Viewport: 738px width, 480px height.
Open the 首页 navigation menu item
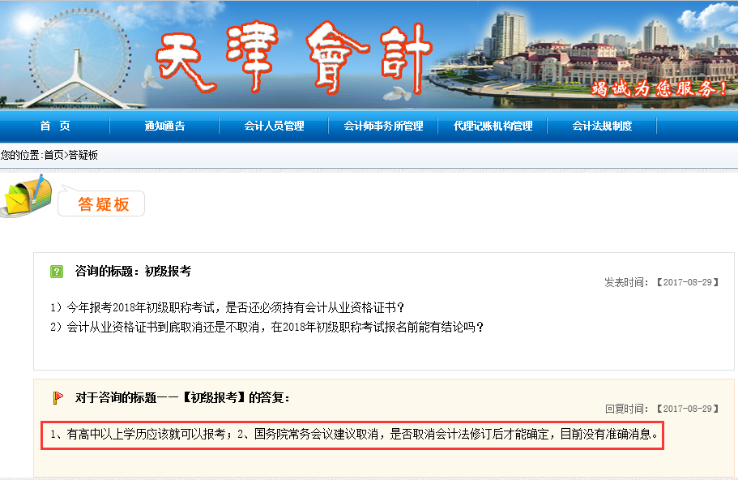55,126
